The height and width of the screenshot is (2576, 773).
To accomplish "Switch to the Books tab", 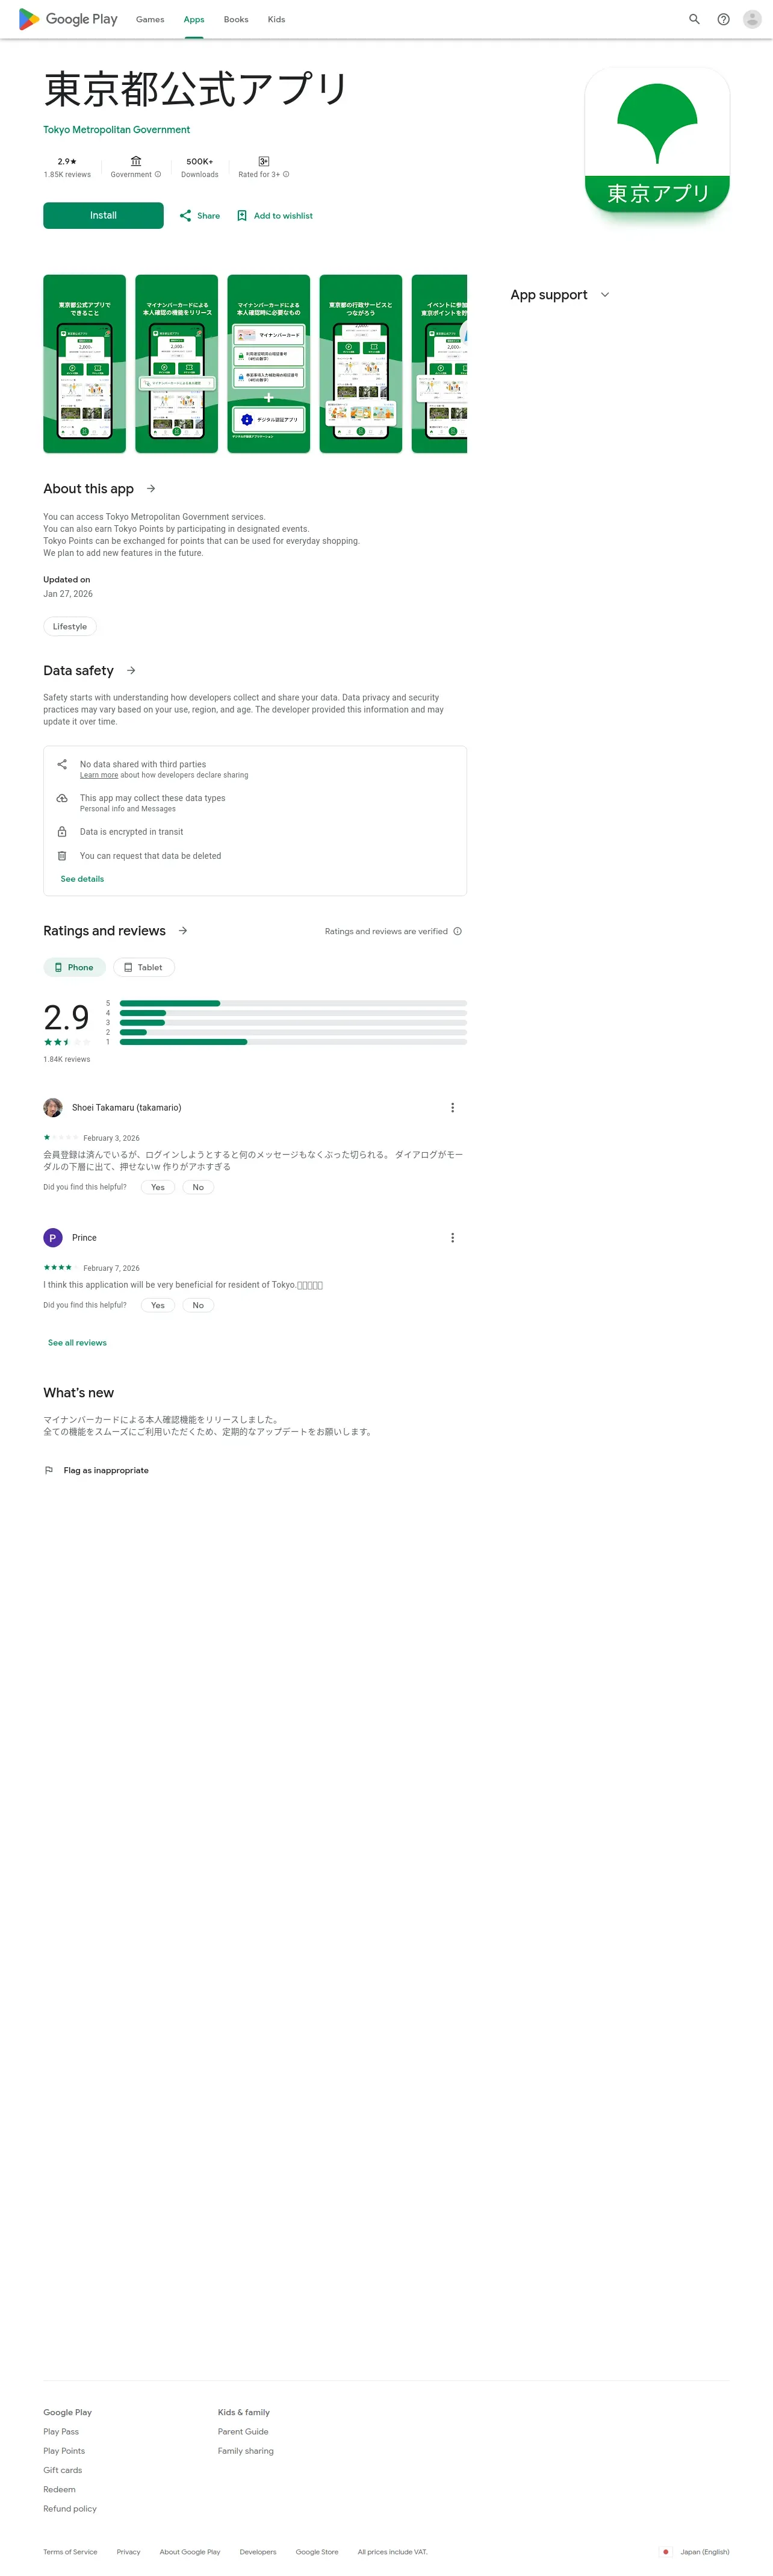I will tap(236, 19).
